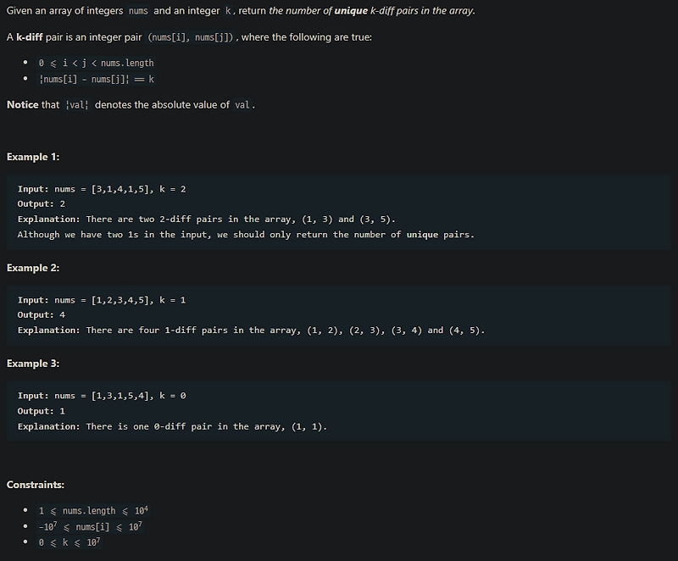Click the 'nums' inline code in first sentence

point(138,11)
